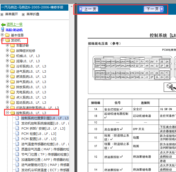
Task: Open PCM 配置 document
Action: pyautogui.click(x=39, y=139)
